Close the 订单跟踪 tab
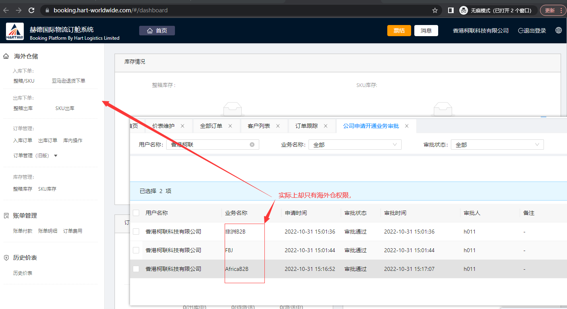The height and width of the screenshot is (309, 567). click(326, 126)
